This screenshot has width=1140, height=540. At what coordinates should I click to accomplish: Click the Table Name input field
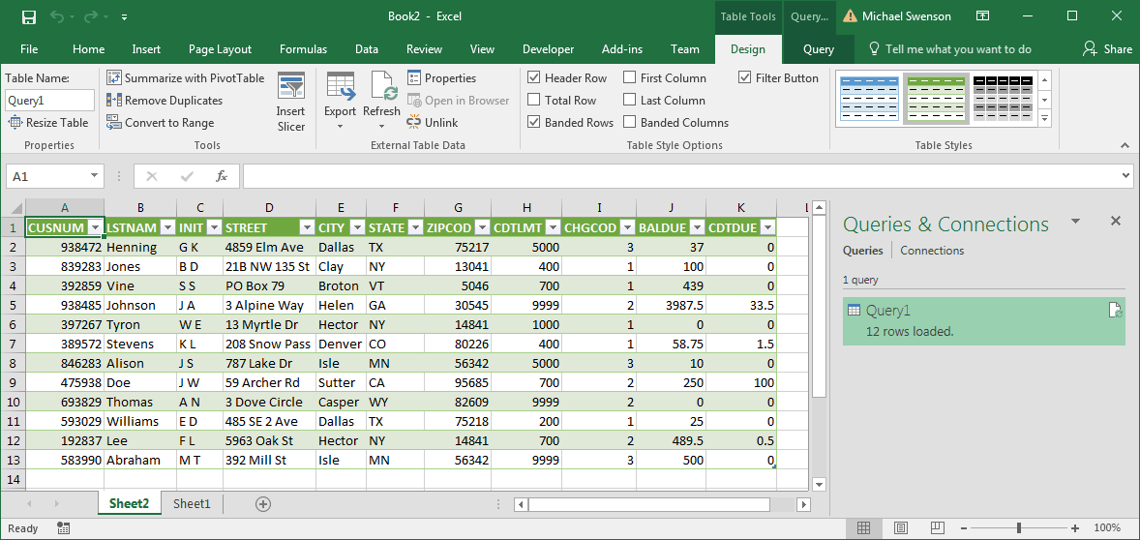[x=50, y=101]
